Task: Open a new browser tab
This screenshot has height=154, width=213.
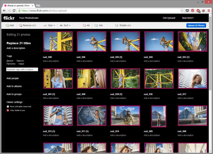Action: point(38,6)
